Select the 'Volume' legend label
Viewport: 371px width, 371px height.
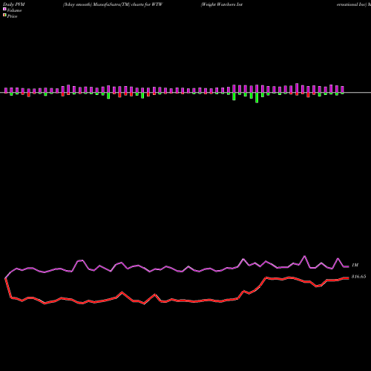[x=14, y=10]
